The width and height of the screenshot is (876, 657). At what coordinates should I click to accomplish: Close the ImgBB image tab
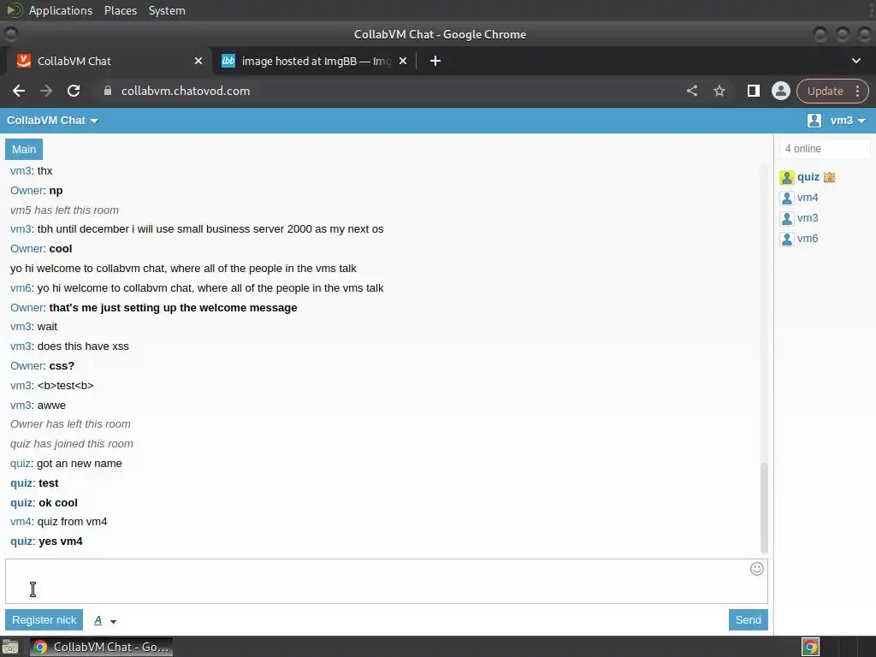403,61
